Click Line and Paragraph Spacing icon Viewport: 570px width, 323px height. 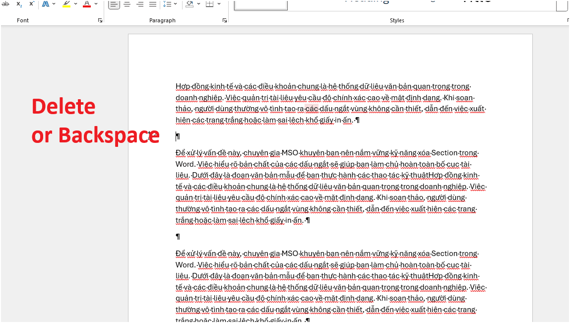167,4
